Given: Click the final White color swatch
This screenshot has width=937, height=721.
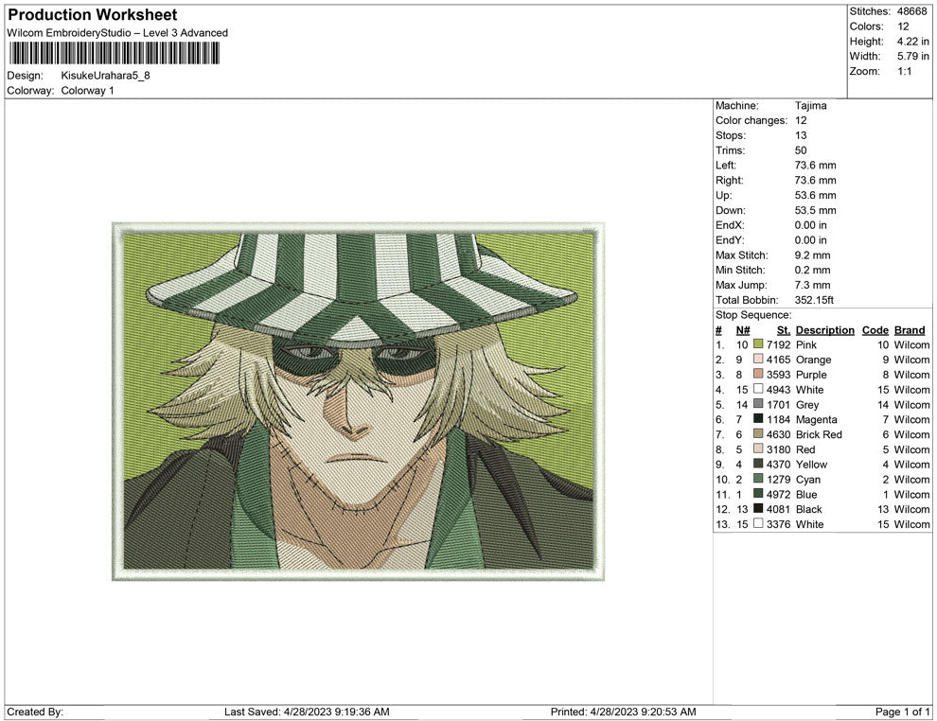Looking at the screenshot, I should [x=757, y=524].
